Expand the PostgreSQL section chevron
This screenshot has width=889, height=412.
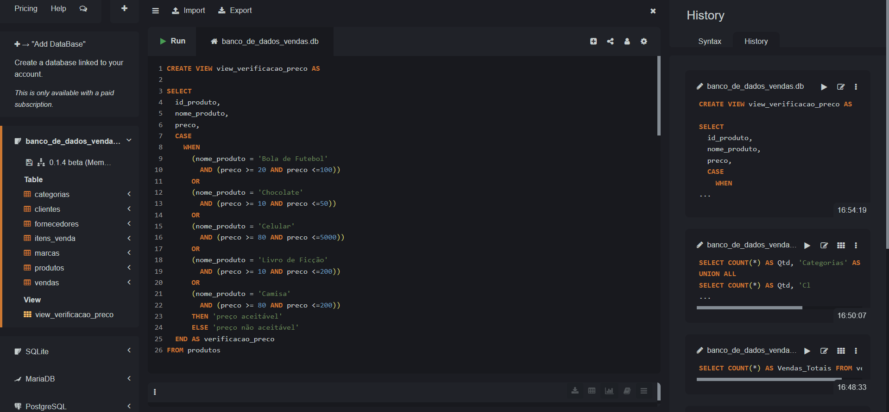pyautogui.click(x=129, y=406)
